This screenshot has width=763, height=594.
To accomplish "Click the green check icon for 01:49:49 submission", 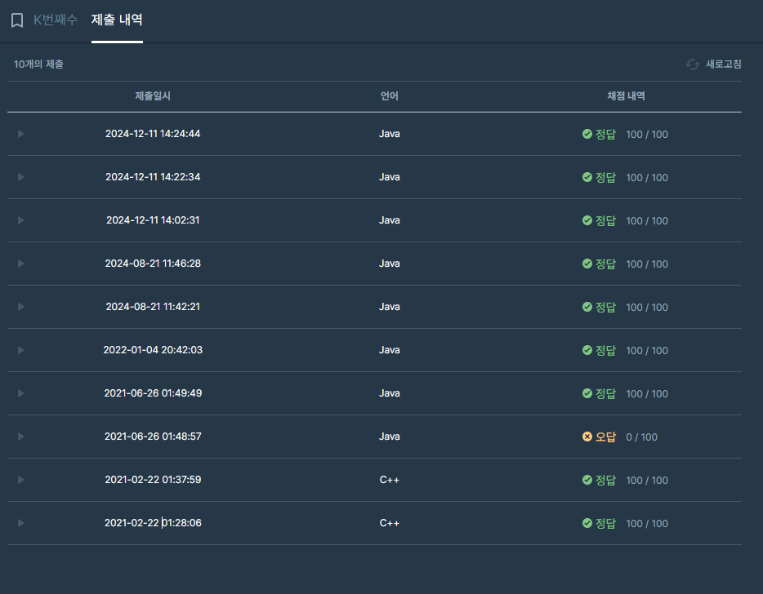I will click(x=587, y=393).
